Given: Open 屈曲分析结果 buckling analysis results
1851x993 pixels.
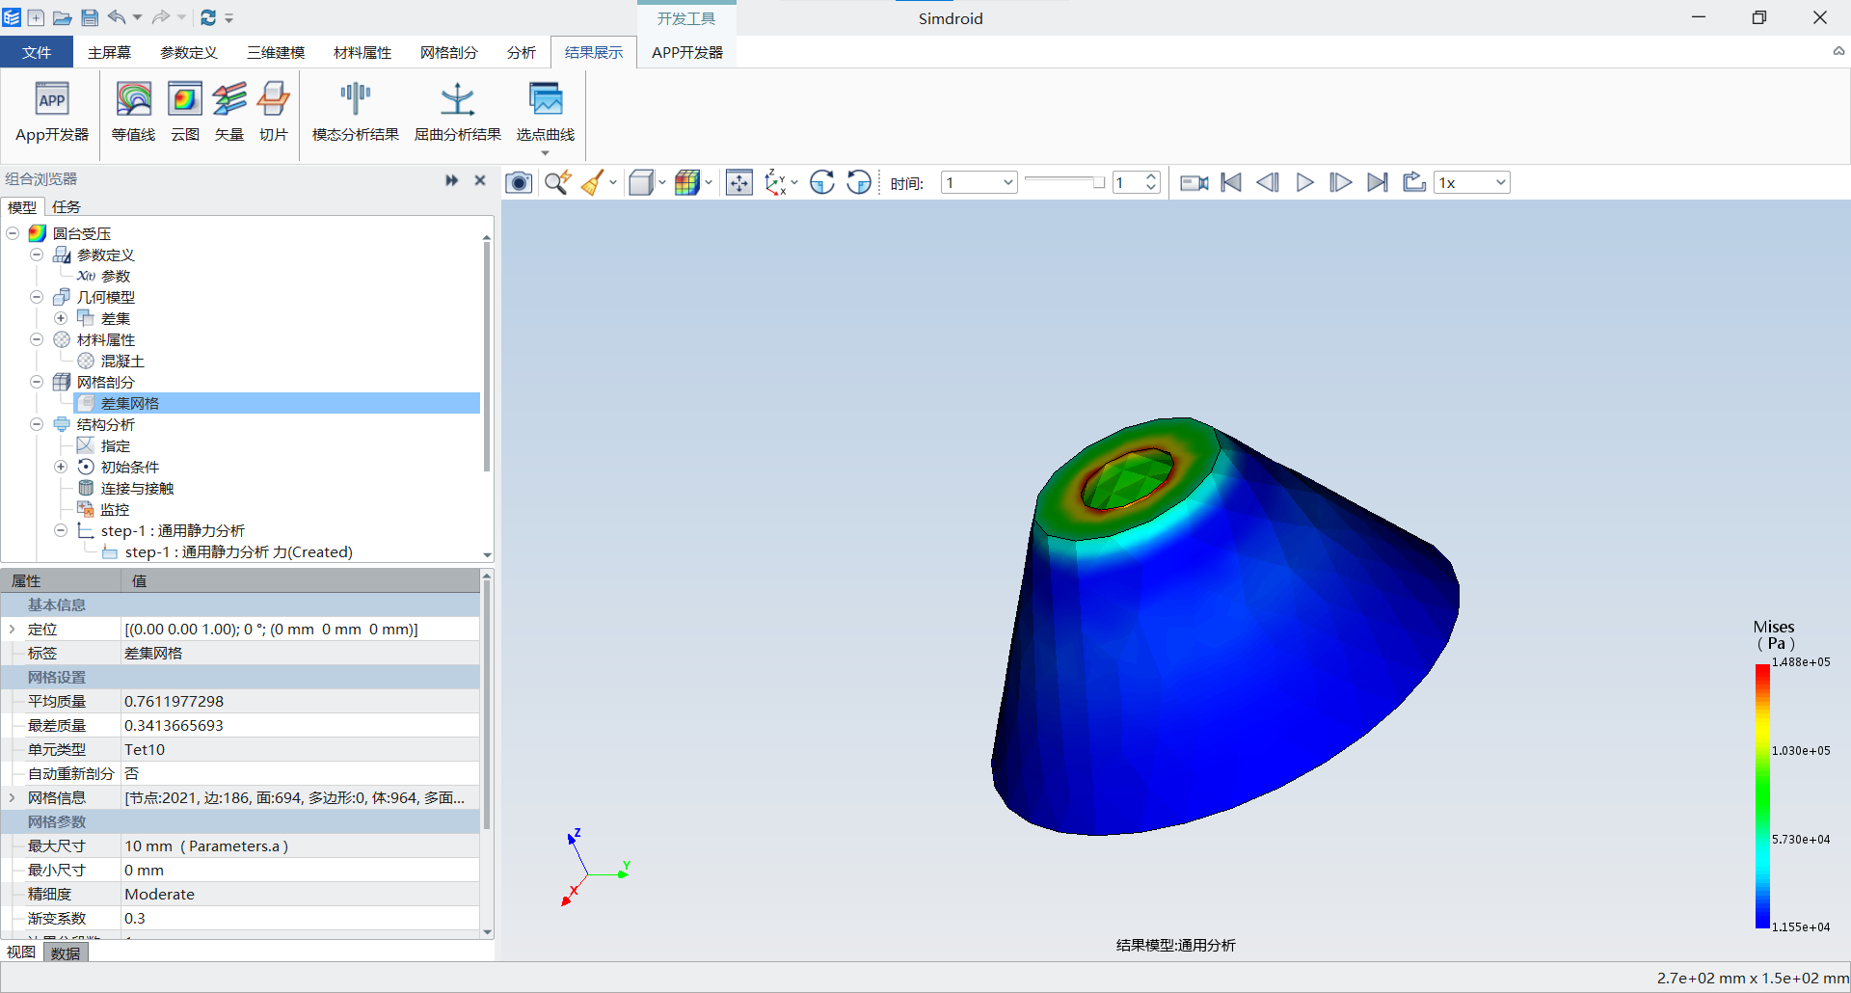Looking at the screenshot, I should click(458, 112).
